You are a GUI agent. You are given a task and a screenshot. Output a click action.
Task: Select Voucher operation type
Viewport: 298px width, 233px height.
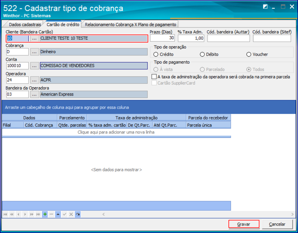click(x=257, y=54)
